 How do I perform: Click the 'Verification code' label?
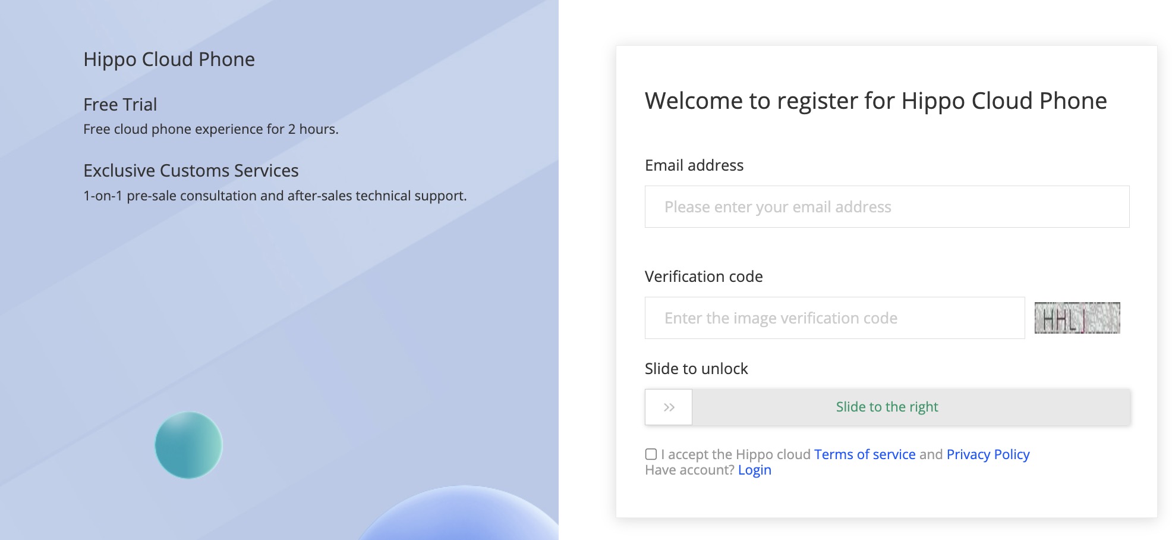click(704, 277)
